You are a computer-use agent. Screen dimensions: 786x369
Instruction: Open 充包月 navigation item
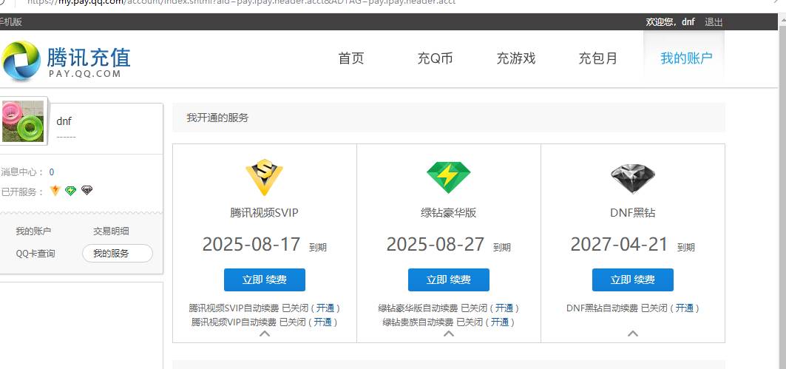tap(598, 58)
